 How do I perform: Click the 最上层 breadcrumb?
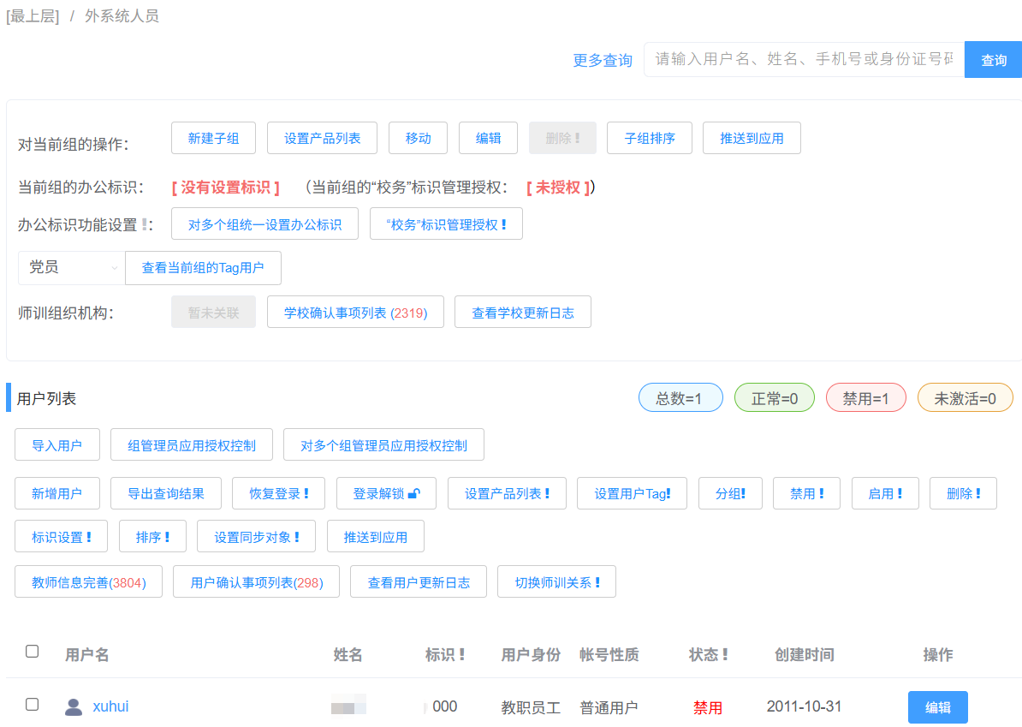tap(33, 15)
